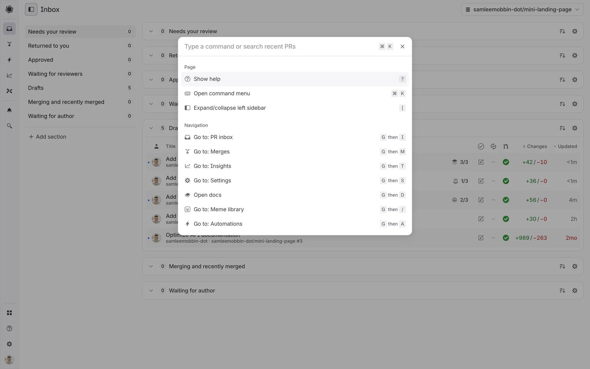
Task: Focus the command search input field
Action: point(277,46)
